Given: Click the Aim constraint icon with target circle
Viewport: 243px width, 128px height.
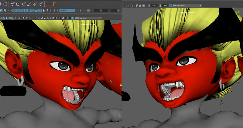Looking at the screenshot, I should click(35, 4).
